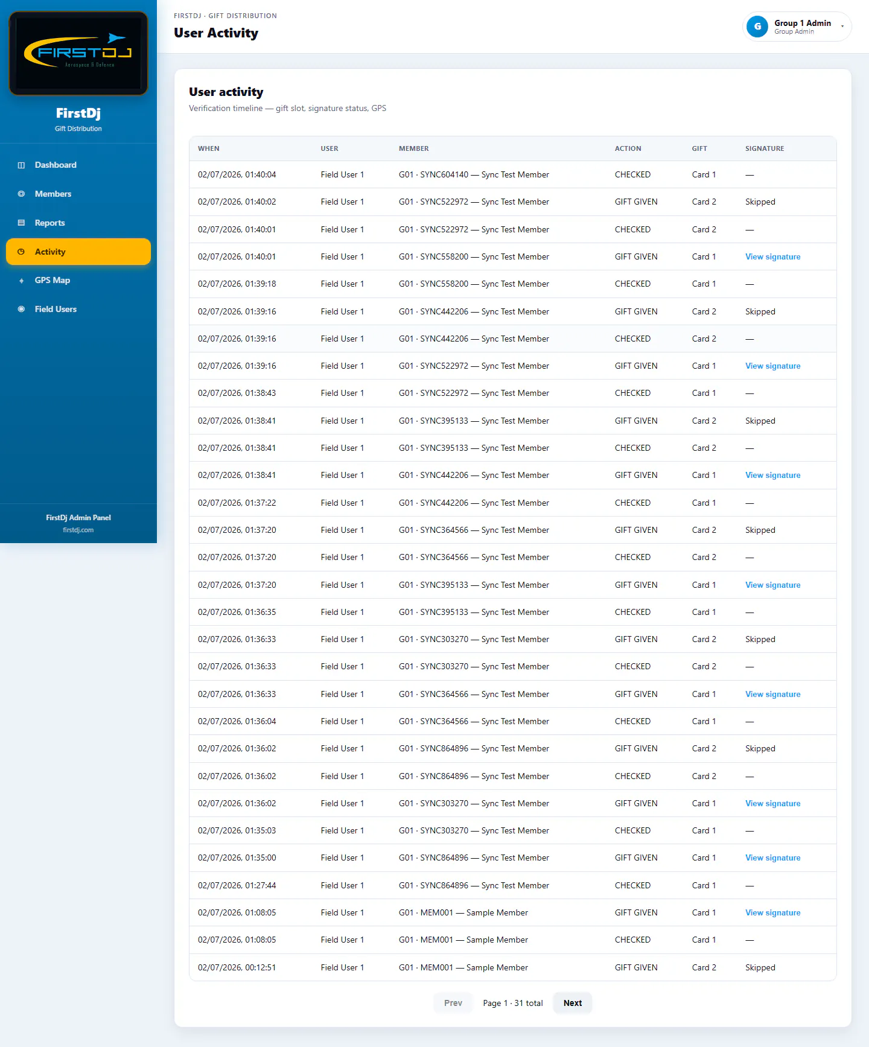
Task: Click timestamp 02/07/2026, 01:27:44
Action: (237, 886)
